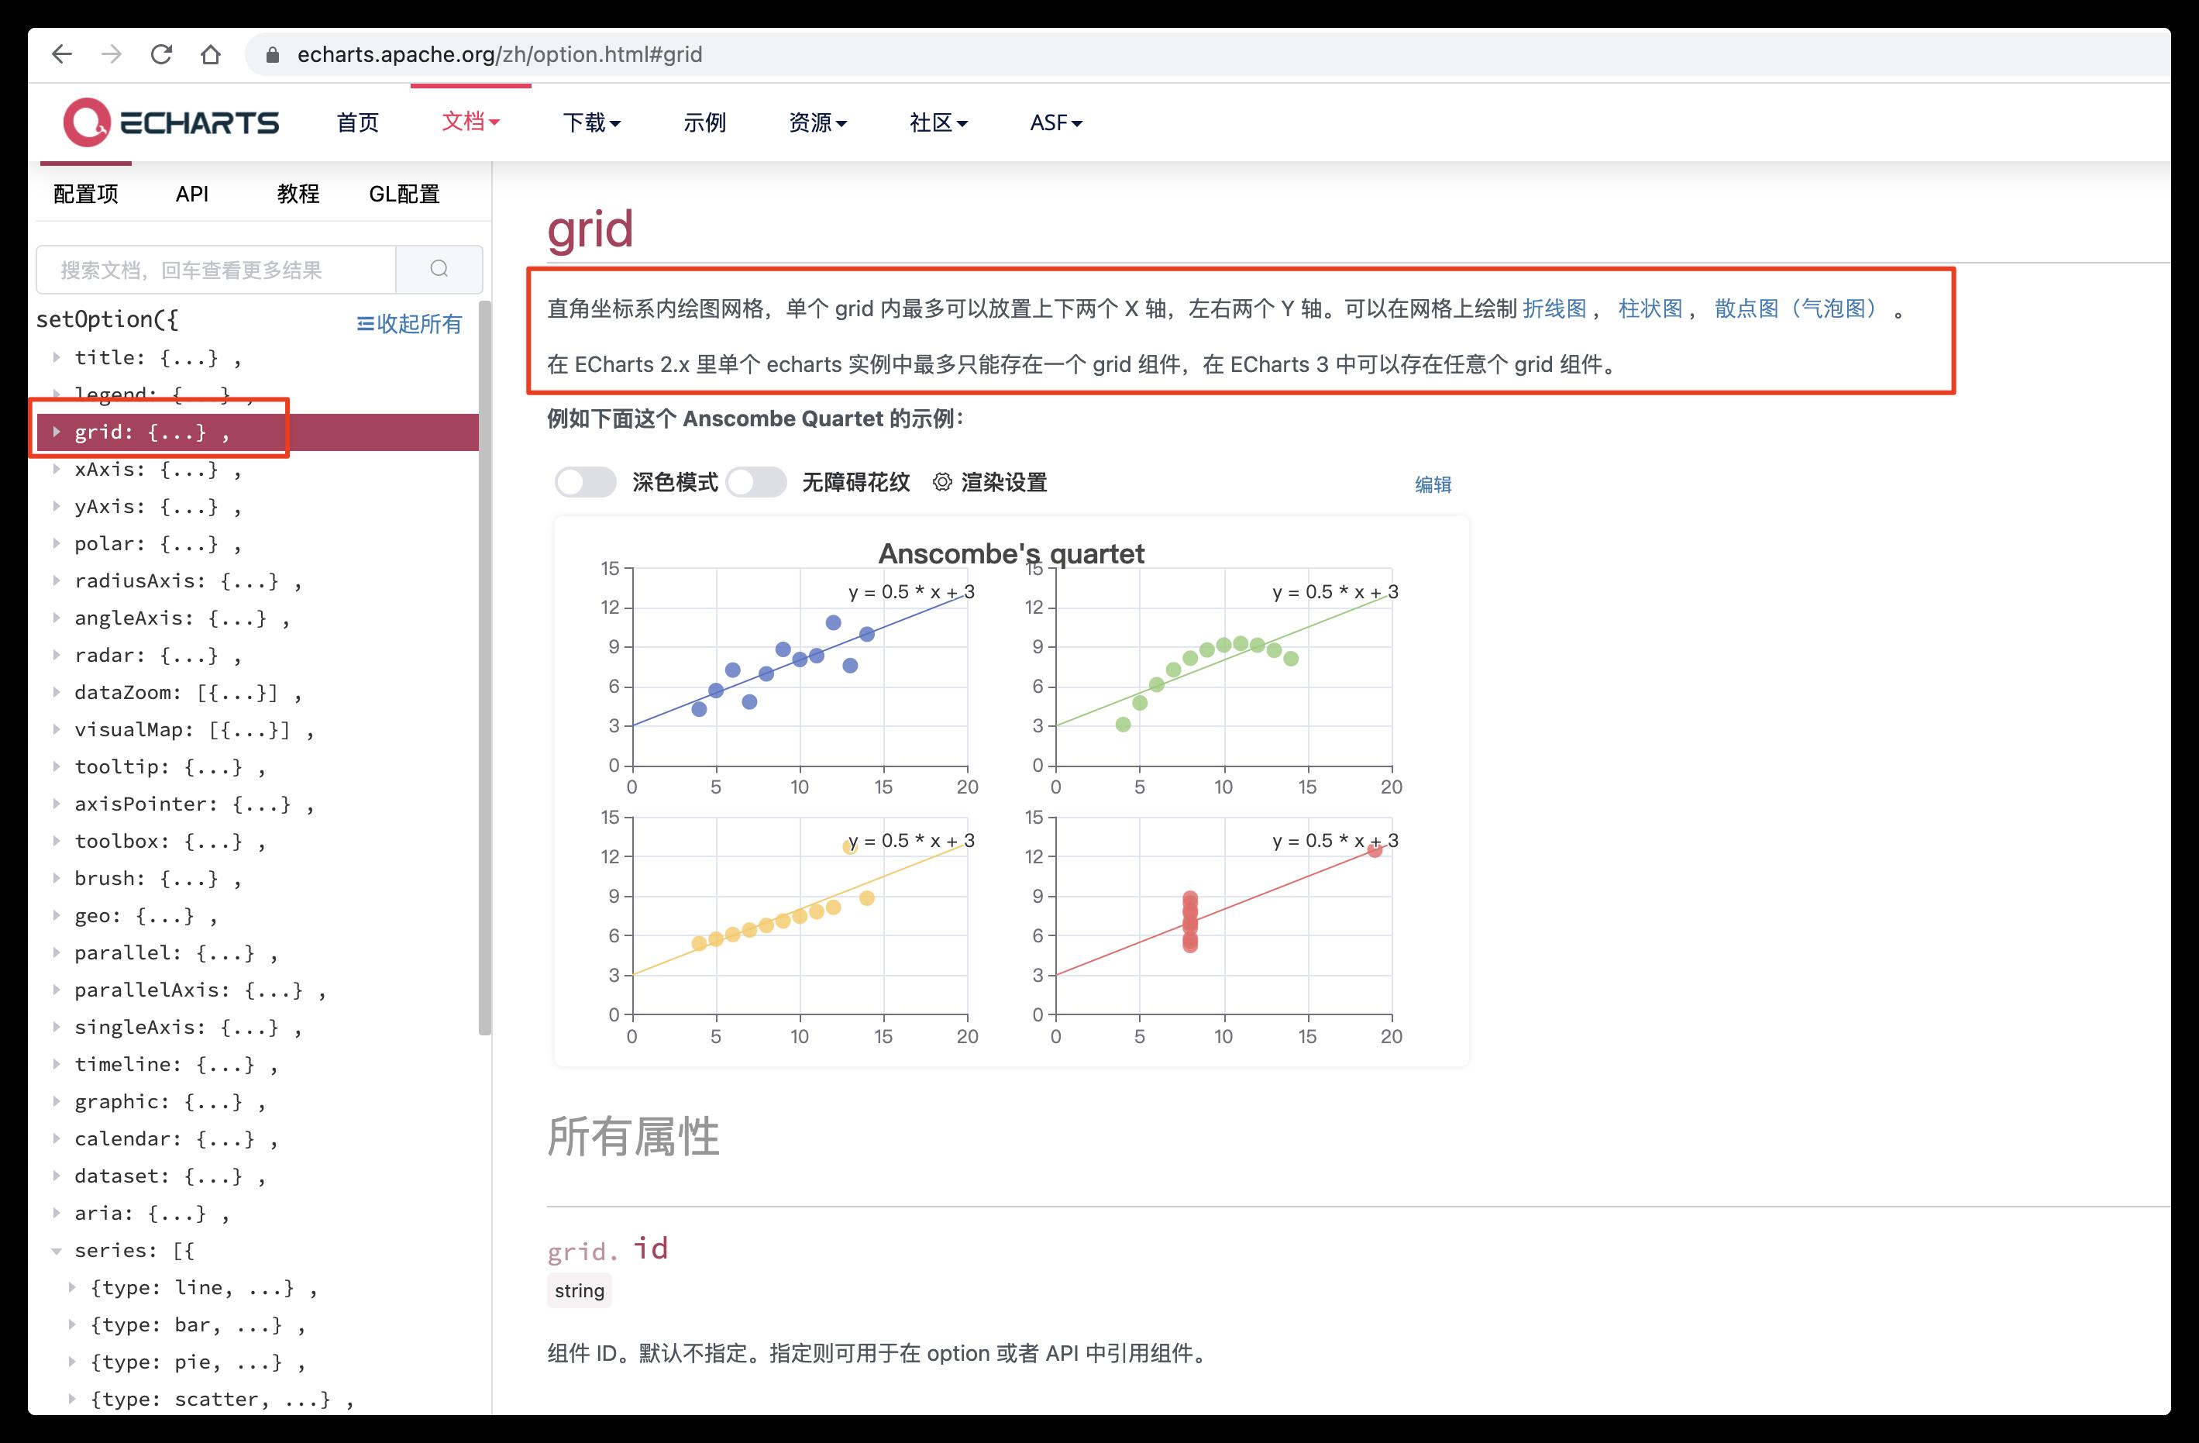The image size is (2199, 1443).
Task: Expand the {type: bar, ...} node
Action: coord(72,1324)
